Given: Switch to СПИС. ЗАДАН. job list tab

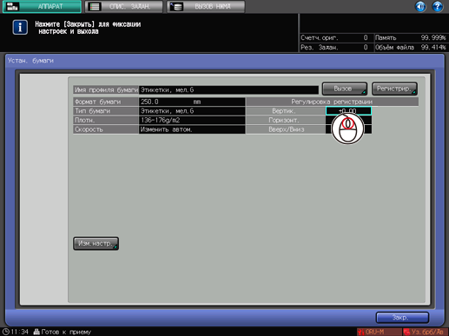Looking at the screenshot, I should tap(123, 6).
